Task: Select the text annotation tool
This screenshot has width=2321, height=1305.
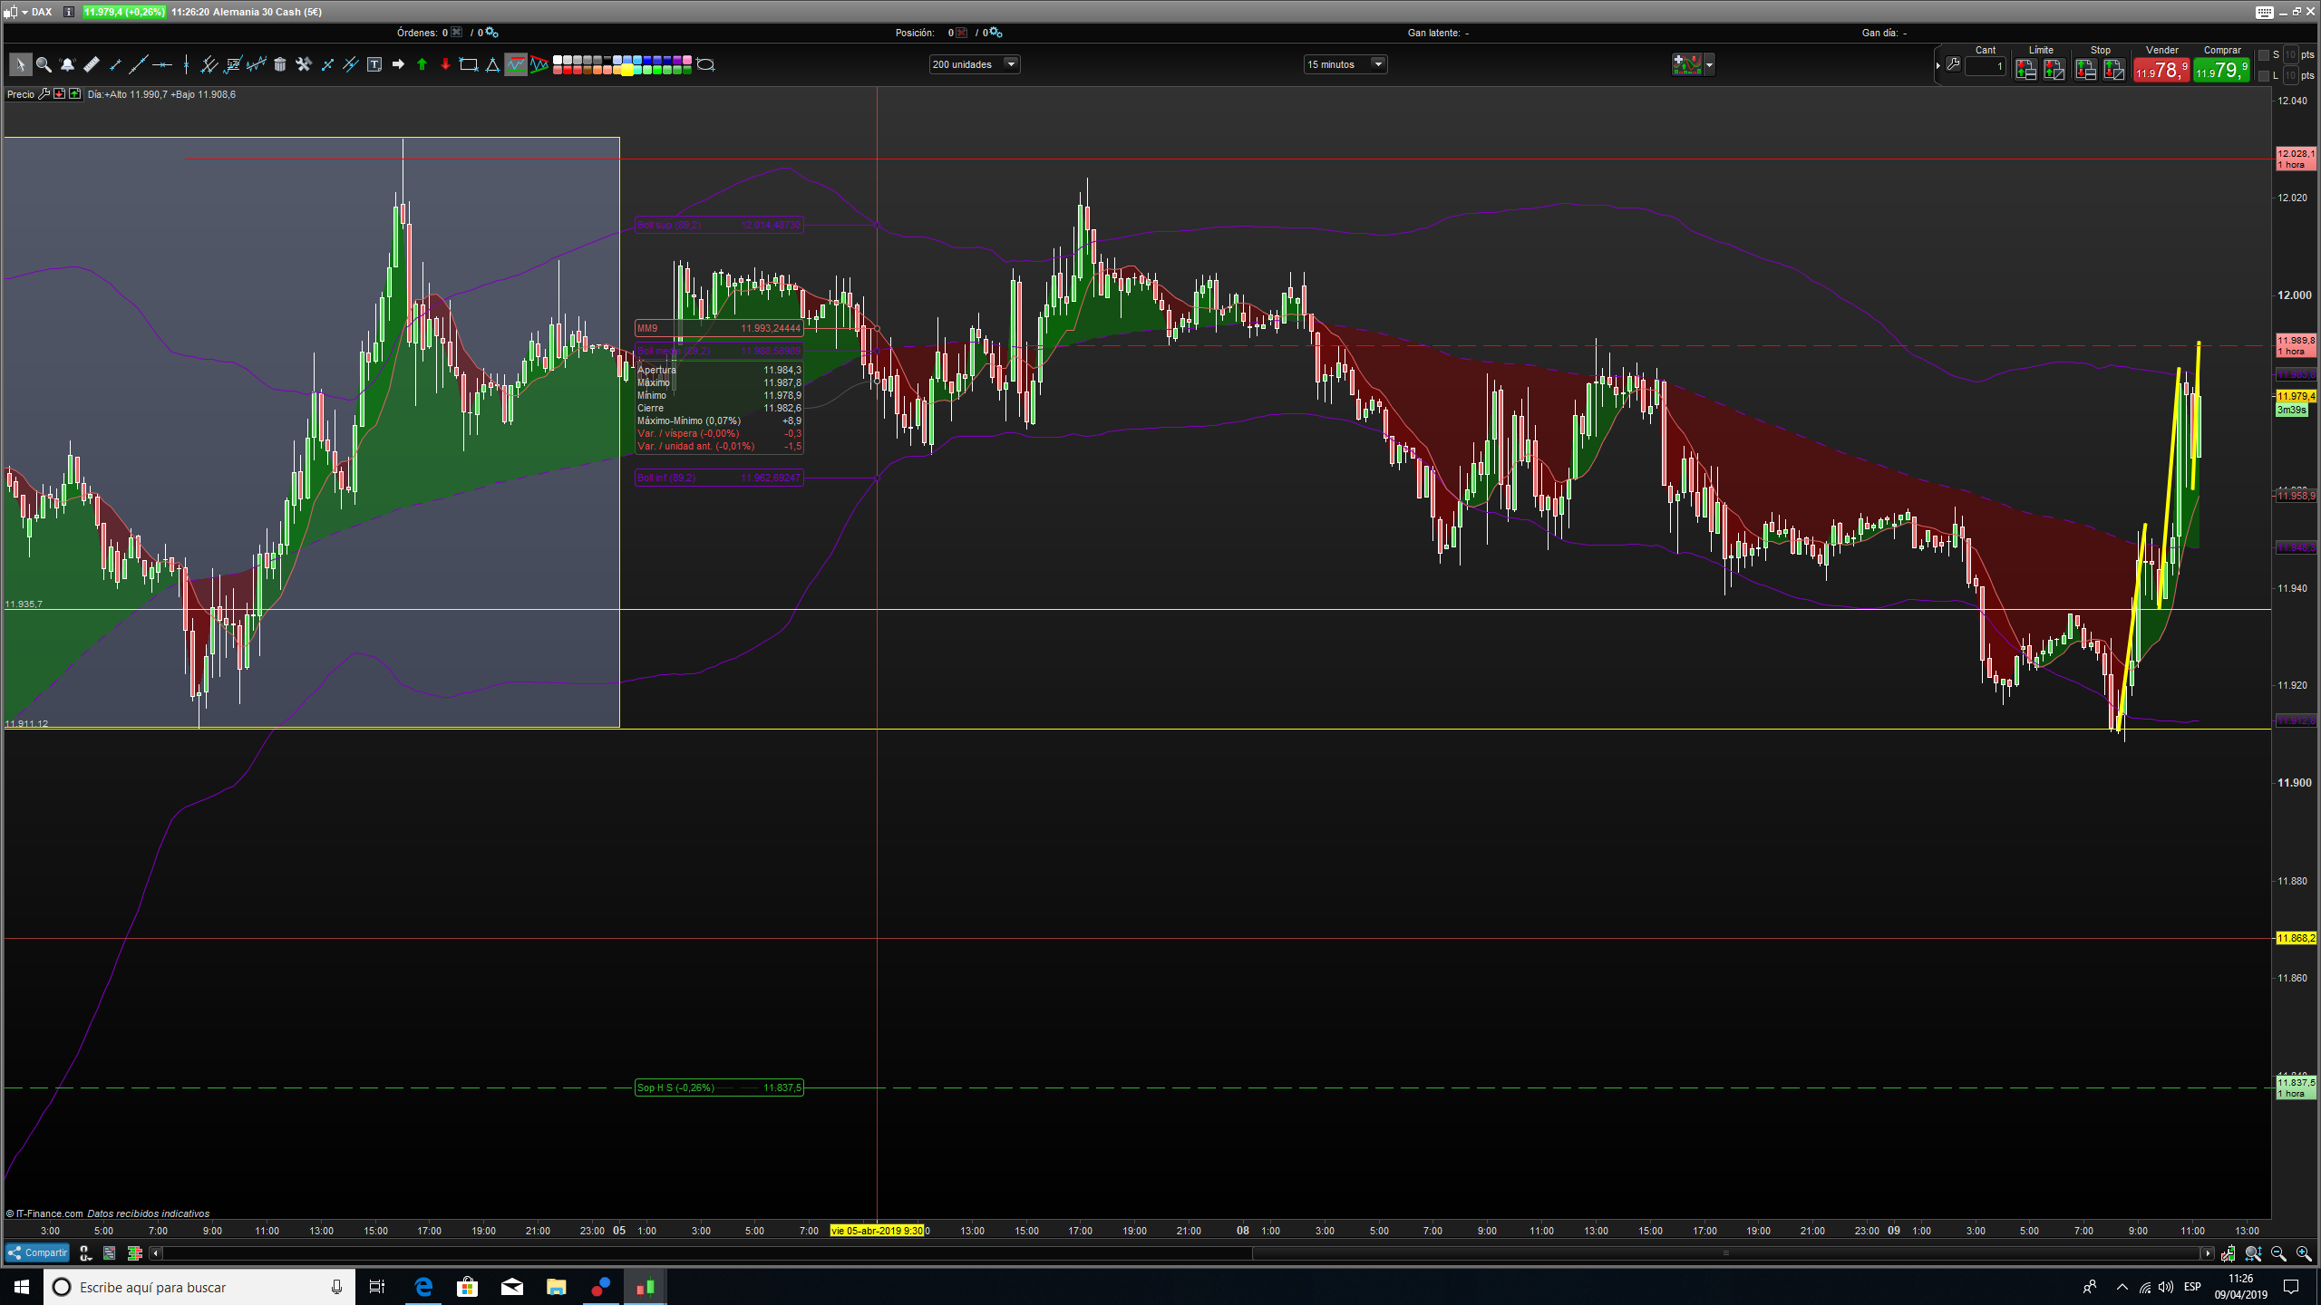Action: click(x=374, y=64)
